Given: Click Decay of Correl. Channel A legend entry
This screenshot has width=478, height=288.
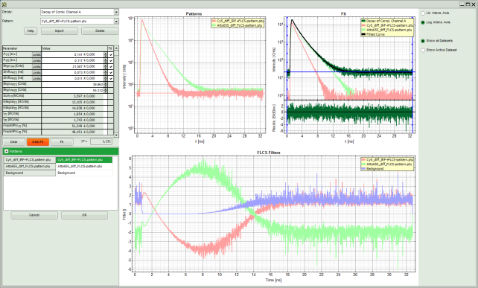Looking at the screenshot, I should coord(386,21).
